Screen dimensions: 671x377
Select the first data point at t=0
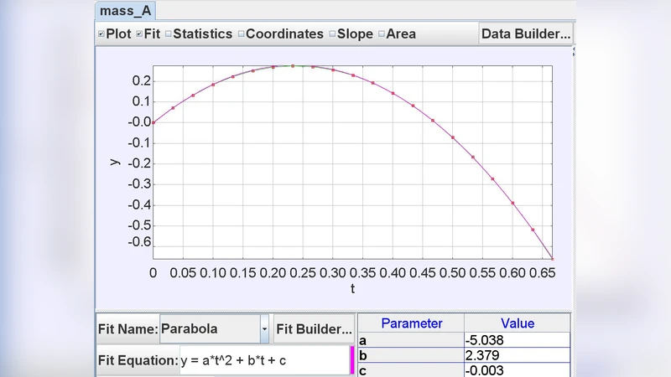coord(153,122)
